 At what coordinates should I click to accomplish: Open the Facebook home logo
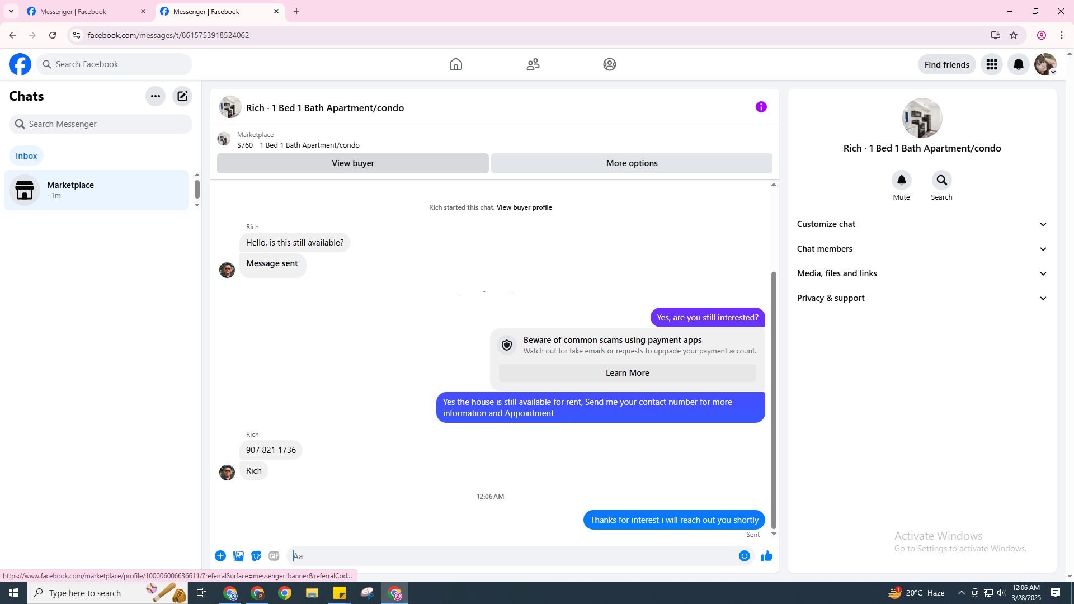(20, 64)
